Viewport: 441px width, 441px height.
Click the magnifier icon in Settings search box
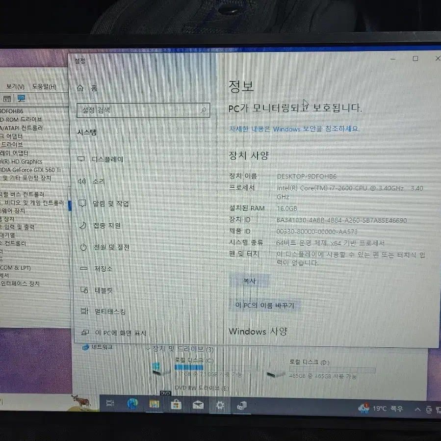[204, 110]
